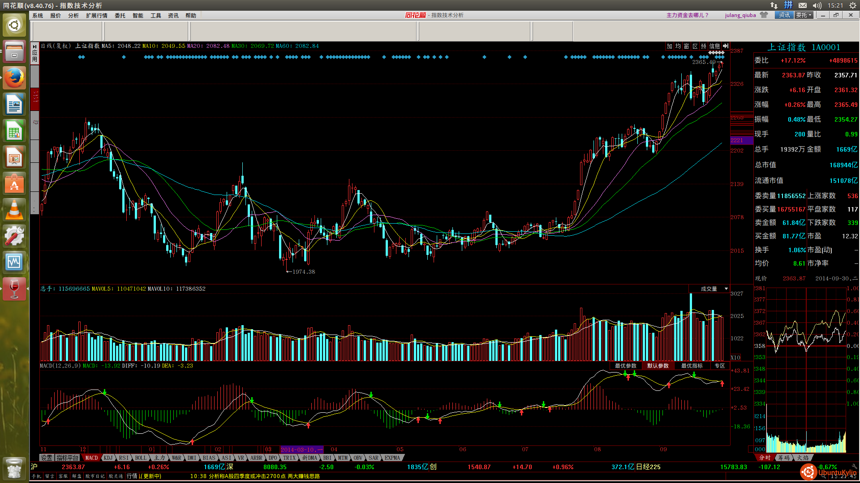Image resolution: width=860 pixels, height=483 pixels.
Task: Click the julang_qiuba account name
Action: (740, 15)
